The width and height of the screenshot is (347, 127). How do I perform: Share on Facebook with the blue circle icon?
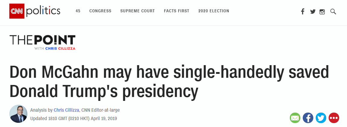coord(308,118)
